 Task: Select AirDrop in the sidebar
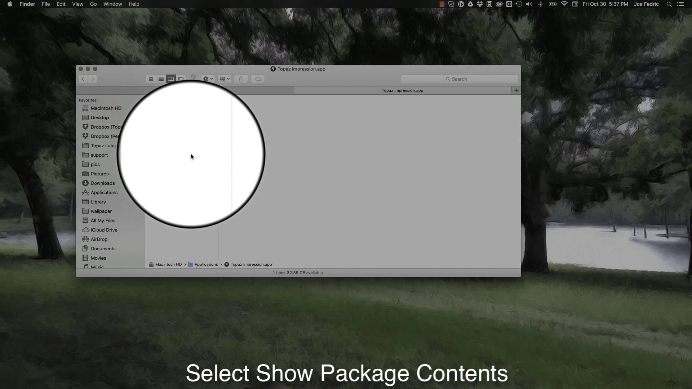click(x=99, y=239)
